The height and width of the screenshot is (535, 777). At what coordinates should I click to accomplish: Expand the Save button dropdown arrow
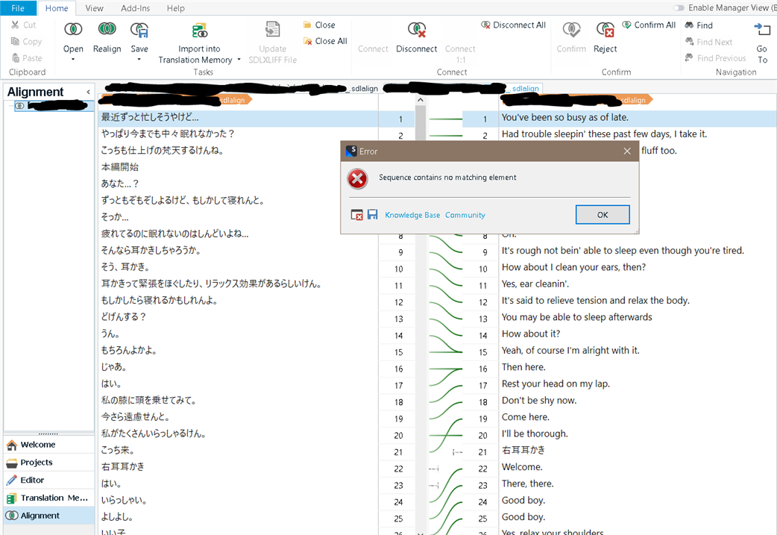click(139, 60)
